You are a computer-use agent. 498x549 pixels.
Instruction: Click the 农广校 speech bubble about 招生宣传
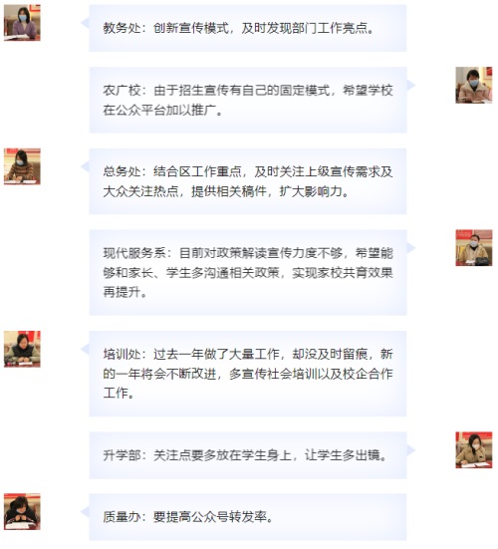(248, 100)
